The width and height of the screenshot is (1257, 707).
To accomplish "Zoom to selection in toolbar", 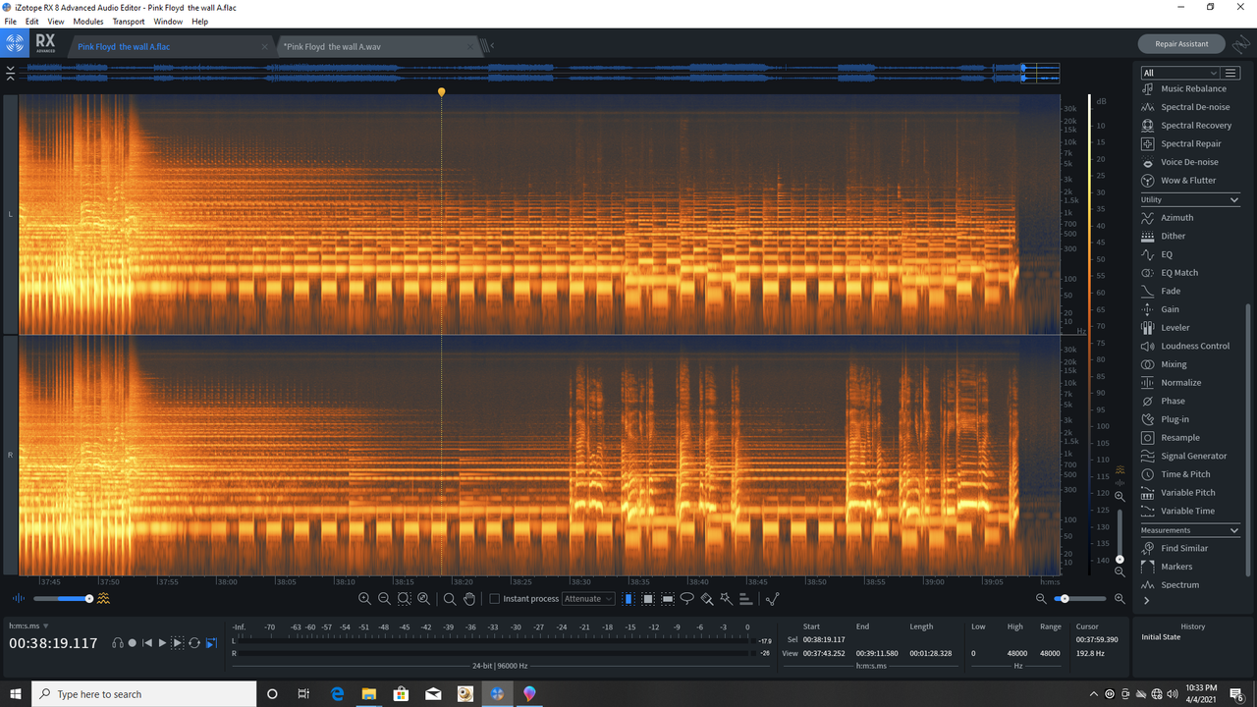I will coord(404,599).
